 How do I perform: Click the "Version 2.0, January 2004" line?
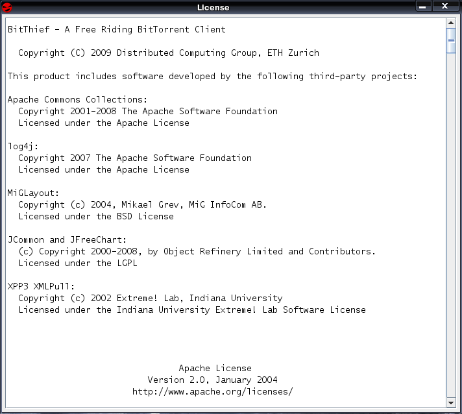coord(212,380)
